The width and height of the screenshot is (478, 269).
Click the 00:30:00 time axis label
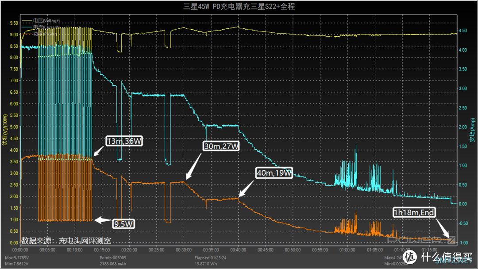(184, 250)
